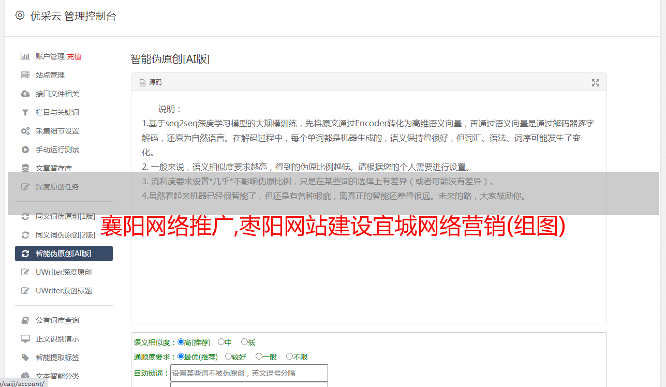This screenshot has width=666, height=387.
Task: Open 账户管理 bar chart icon
Action: pos(25,56)
